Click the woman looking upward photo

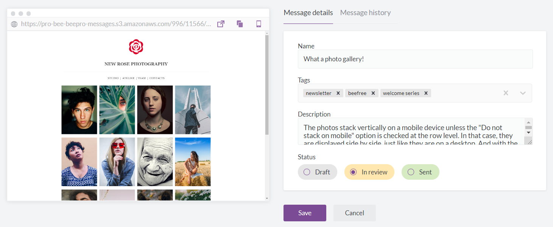click(79, 162)
